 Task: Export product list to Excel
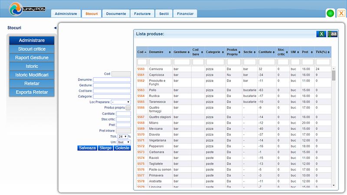[x=321, y=34]
